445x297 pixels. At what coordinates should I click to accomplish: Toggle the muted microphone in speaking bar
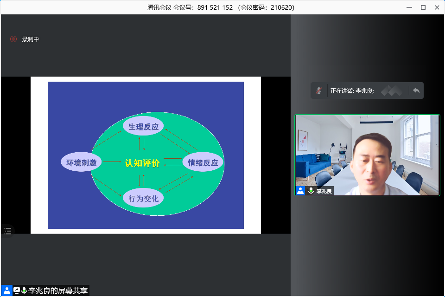319,90
